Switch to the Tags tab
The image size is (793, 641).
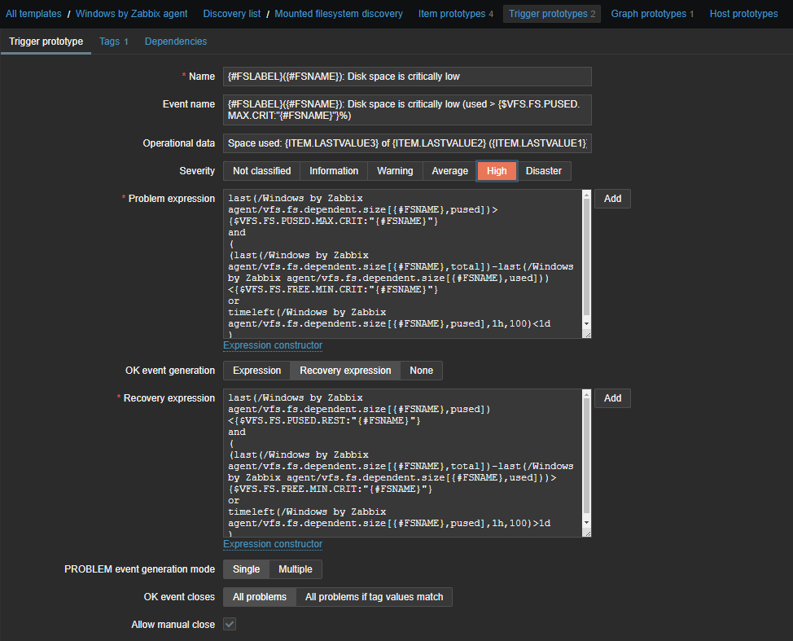pyautogui.click(x=114, y=42)
